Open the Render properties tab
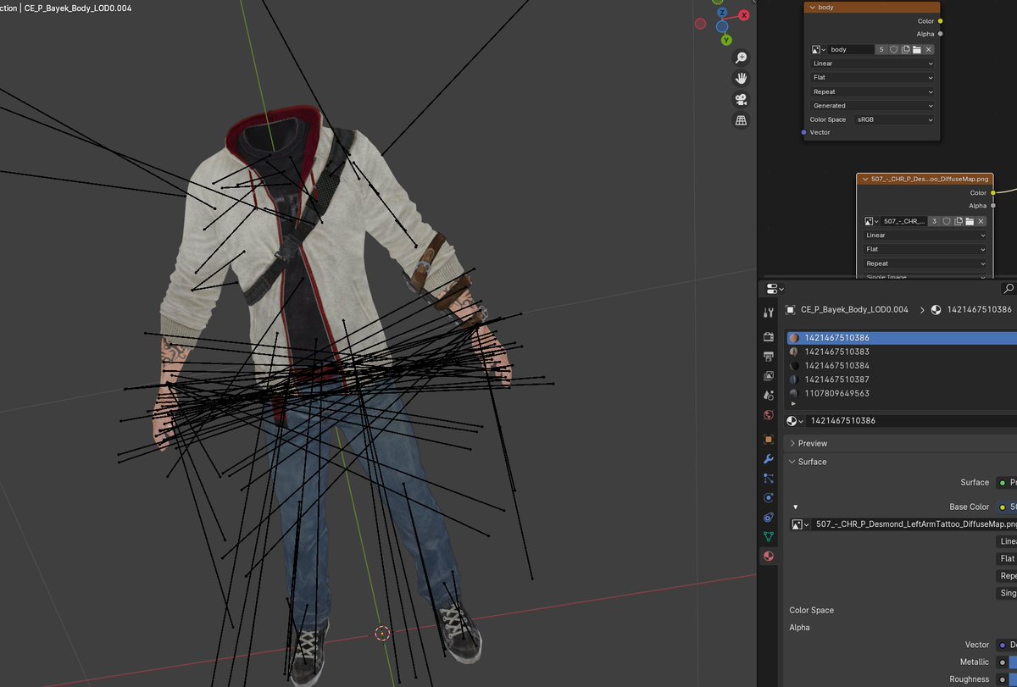 tap(769, 336)
